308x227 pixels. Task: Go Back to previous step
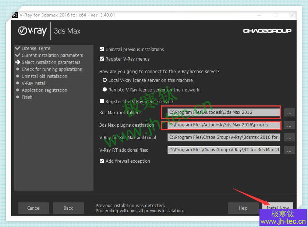[x=68, y=208]
